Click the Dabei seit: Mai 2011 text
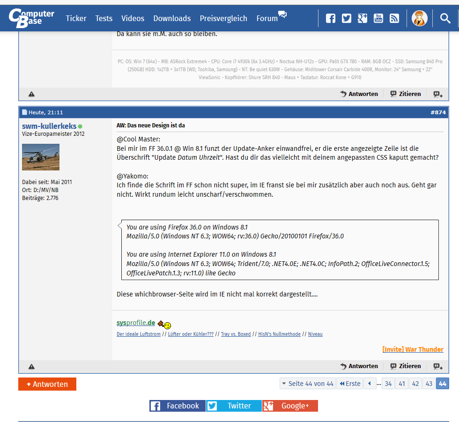 (47, 182)
